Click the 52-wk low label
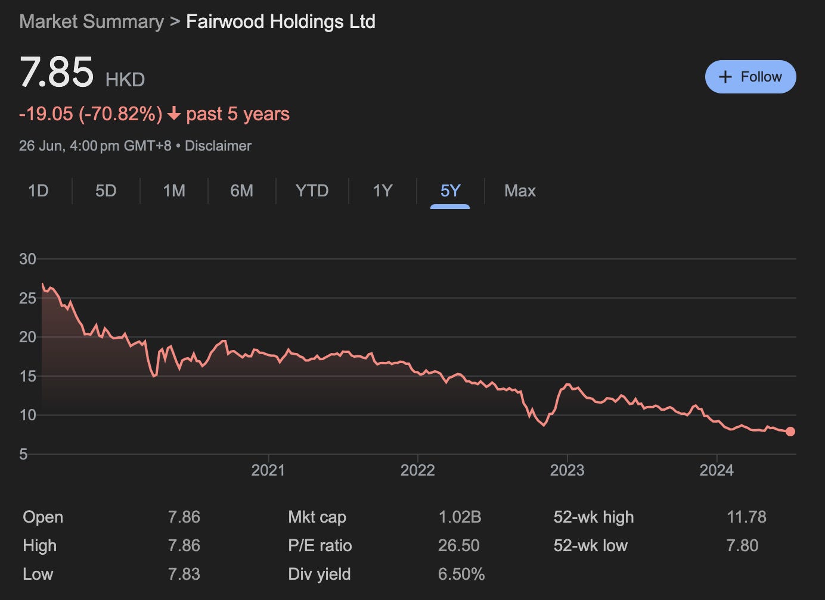 (x=591, y=545)
